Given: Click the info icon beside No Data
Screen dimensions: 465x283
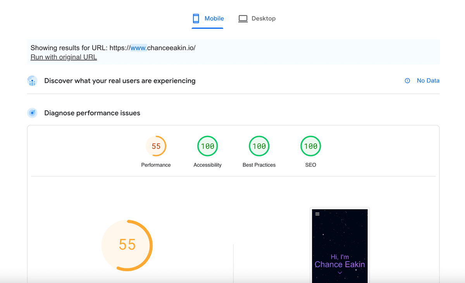Looking at the screenshot, I should [x=407, y=81].
